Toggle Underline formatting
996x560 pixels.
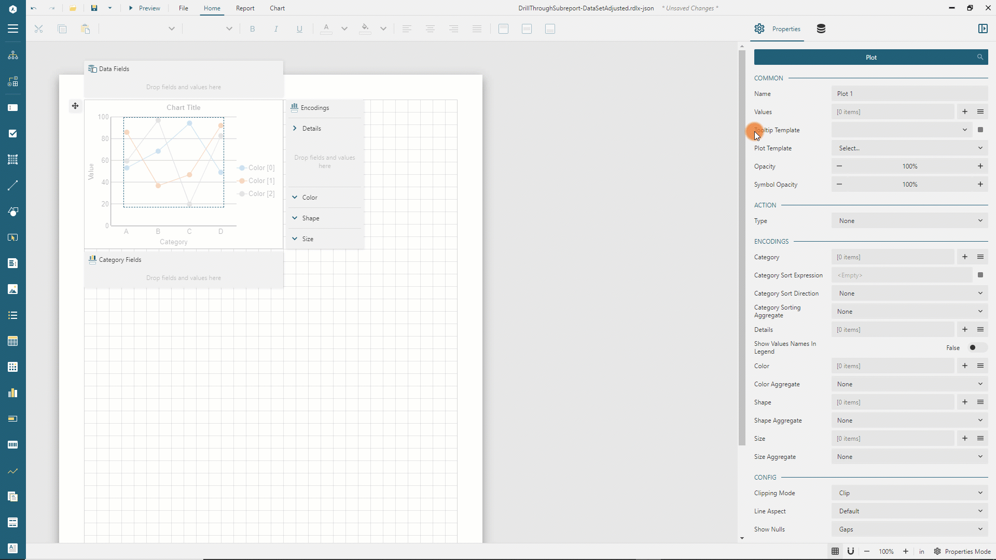pos(299,29)
